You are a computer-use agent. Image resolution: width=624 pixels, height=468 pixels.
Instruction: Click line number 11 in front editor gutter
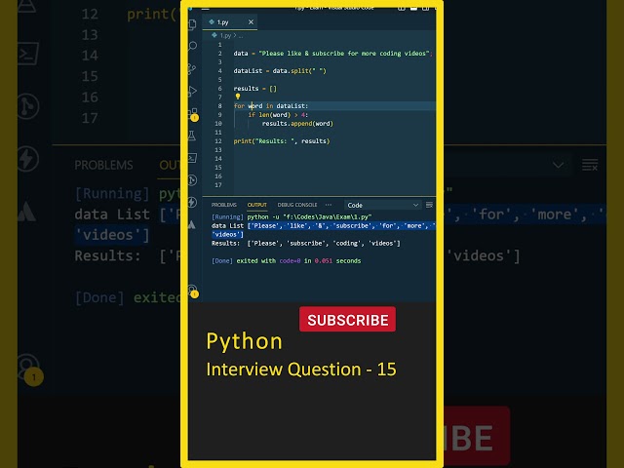218,133
